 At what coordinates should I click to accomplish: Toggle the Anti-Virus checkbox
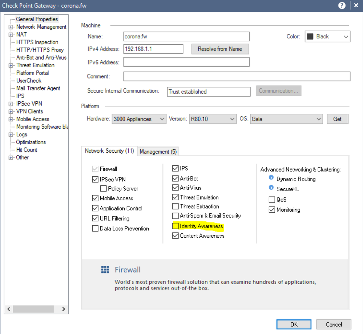point(176,188)
